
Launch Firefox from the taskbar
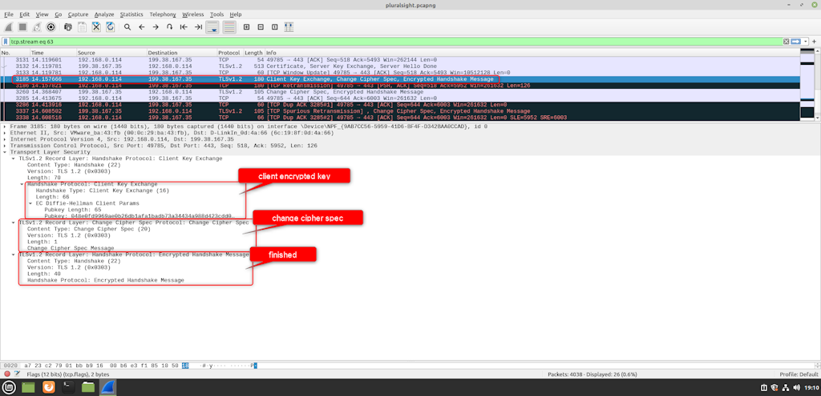point(48,387)
